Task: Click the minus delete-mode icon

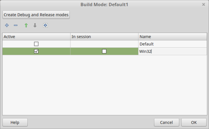Action: tap(16, 25)
